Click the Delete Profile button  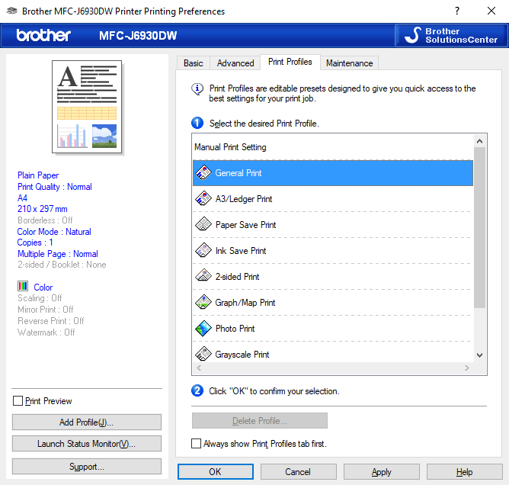[260, 421]
